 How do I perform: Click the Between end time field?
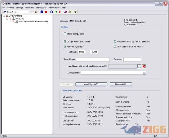coord(94,52)
